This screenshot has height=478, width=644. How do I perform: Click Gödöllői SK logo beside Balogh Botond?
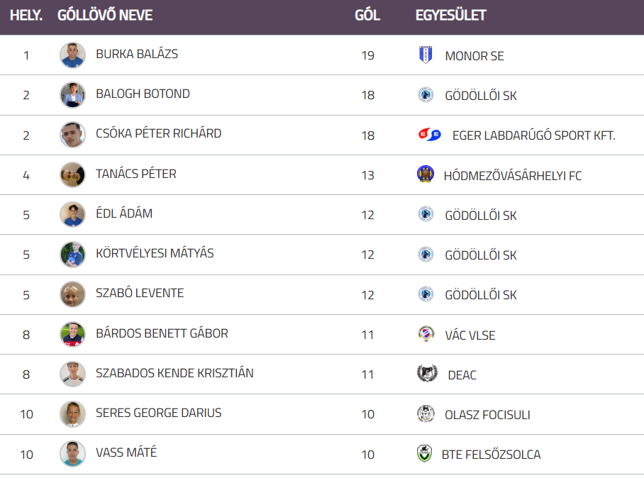[426, 95]
